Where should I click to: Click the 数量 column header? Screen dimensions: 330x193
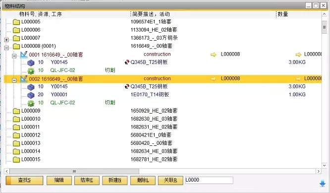coord(283,14)
